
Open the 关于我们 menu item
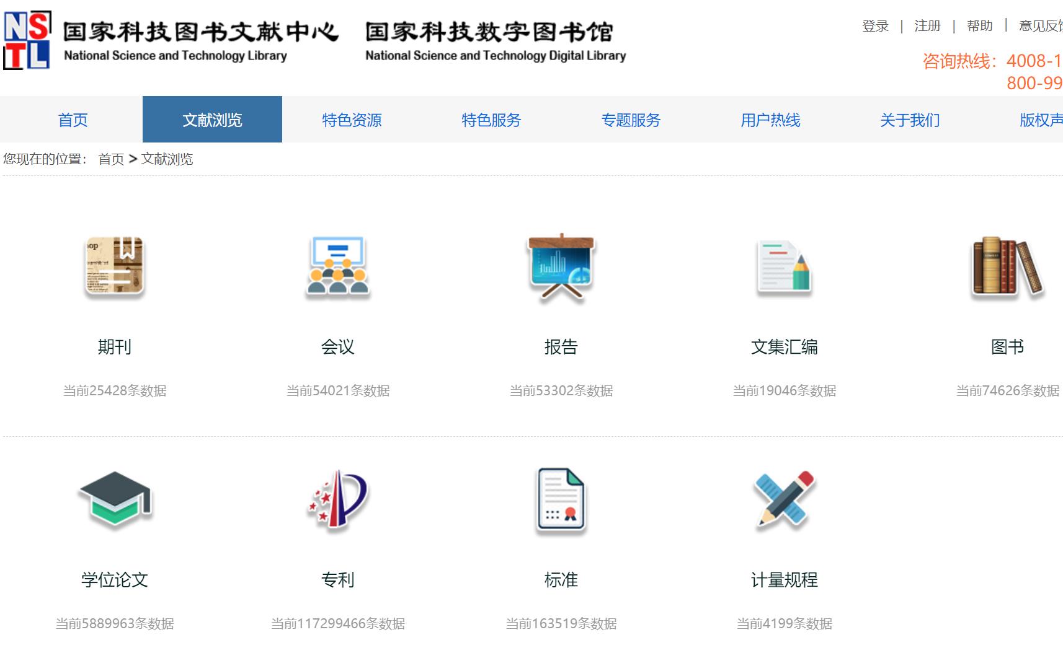point(910,119)
